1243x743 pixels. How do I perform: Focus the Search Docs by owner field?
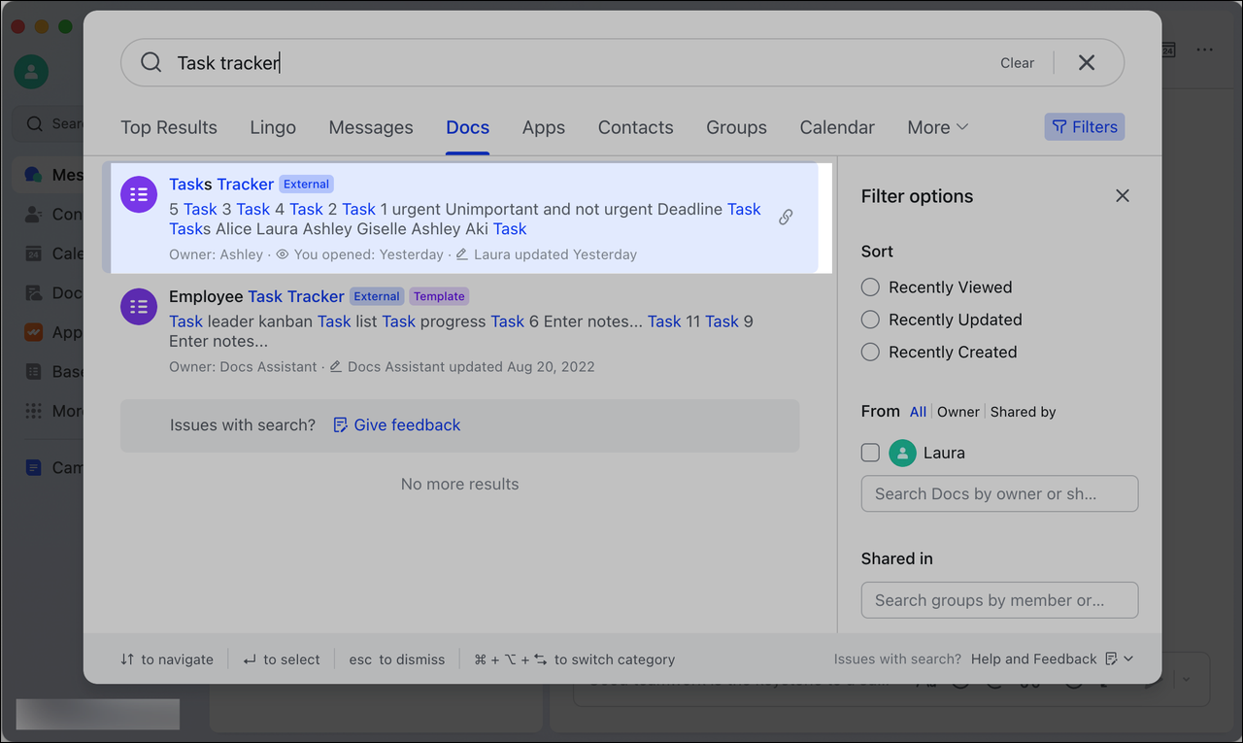[x=999, y=493]
